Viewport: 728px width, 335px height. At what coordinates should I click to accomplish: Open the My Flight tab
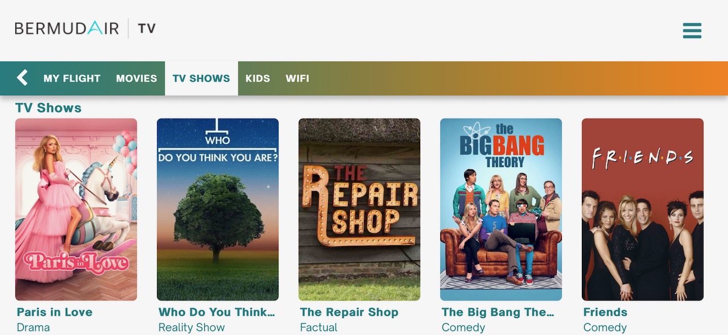(72, 78)
